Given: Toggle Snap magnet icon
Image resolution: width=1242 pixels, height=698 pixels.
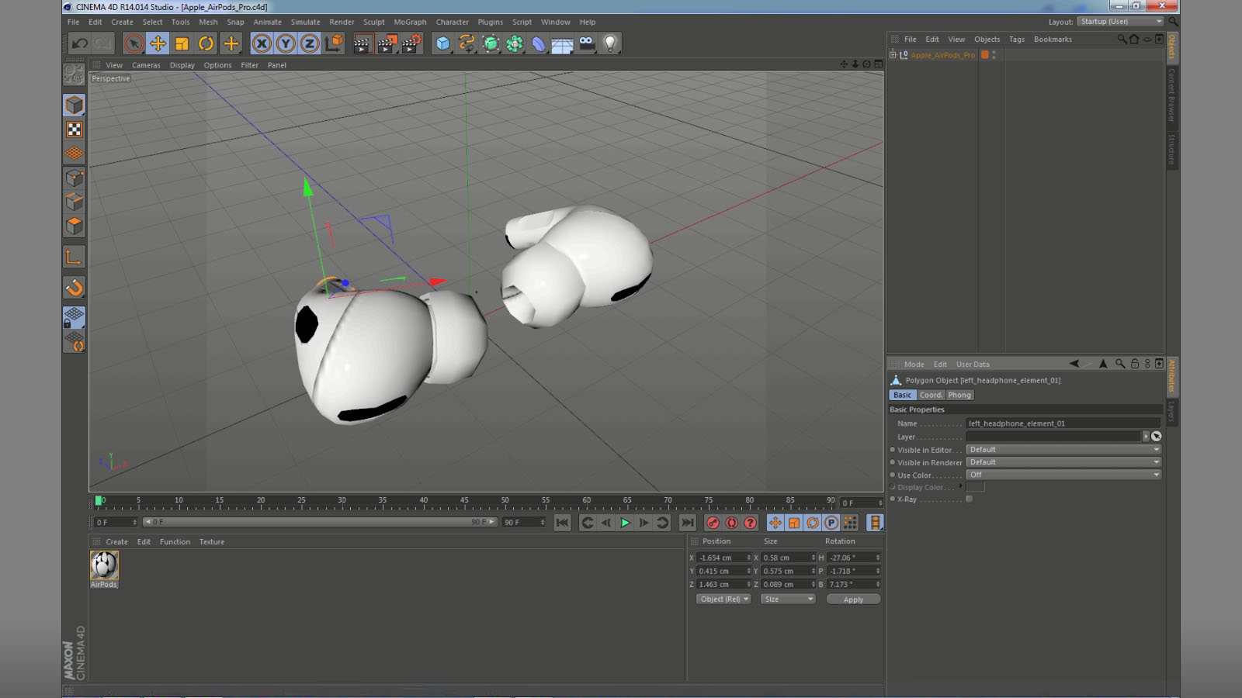Looking at the screenshot, I should point(75,288).
